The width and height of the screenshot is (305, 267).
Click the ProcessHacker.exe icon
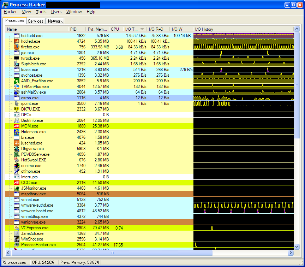tap(17, 245)
